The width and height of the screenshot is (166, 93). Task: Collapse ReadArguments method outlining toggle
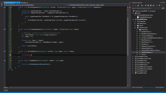click(x=11, y=29)
